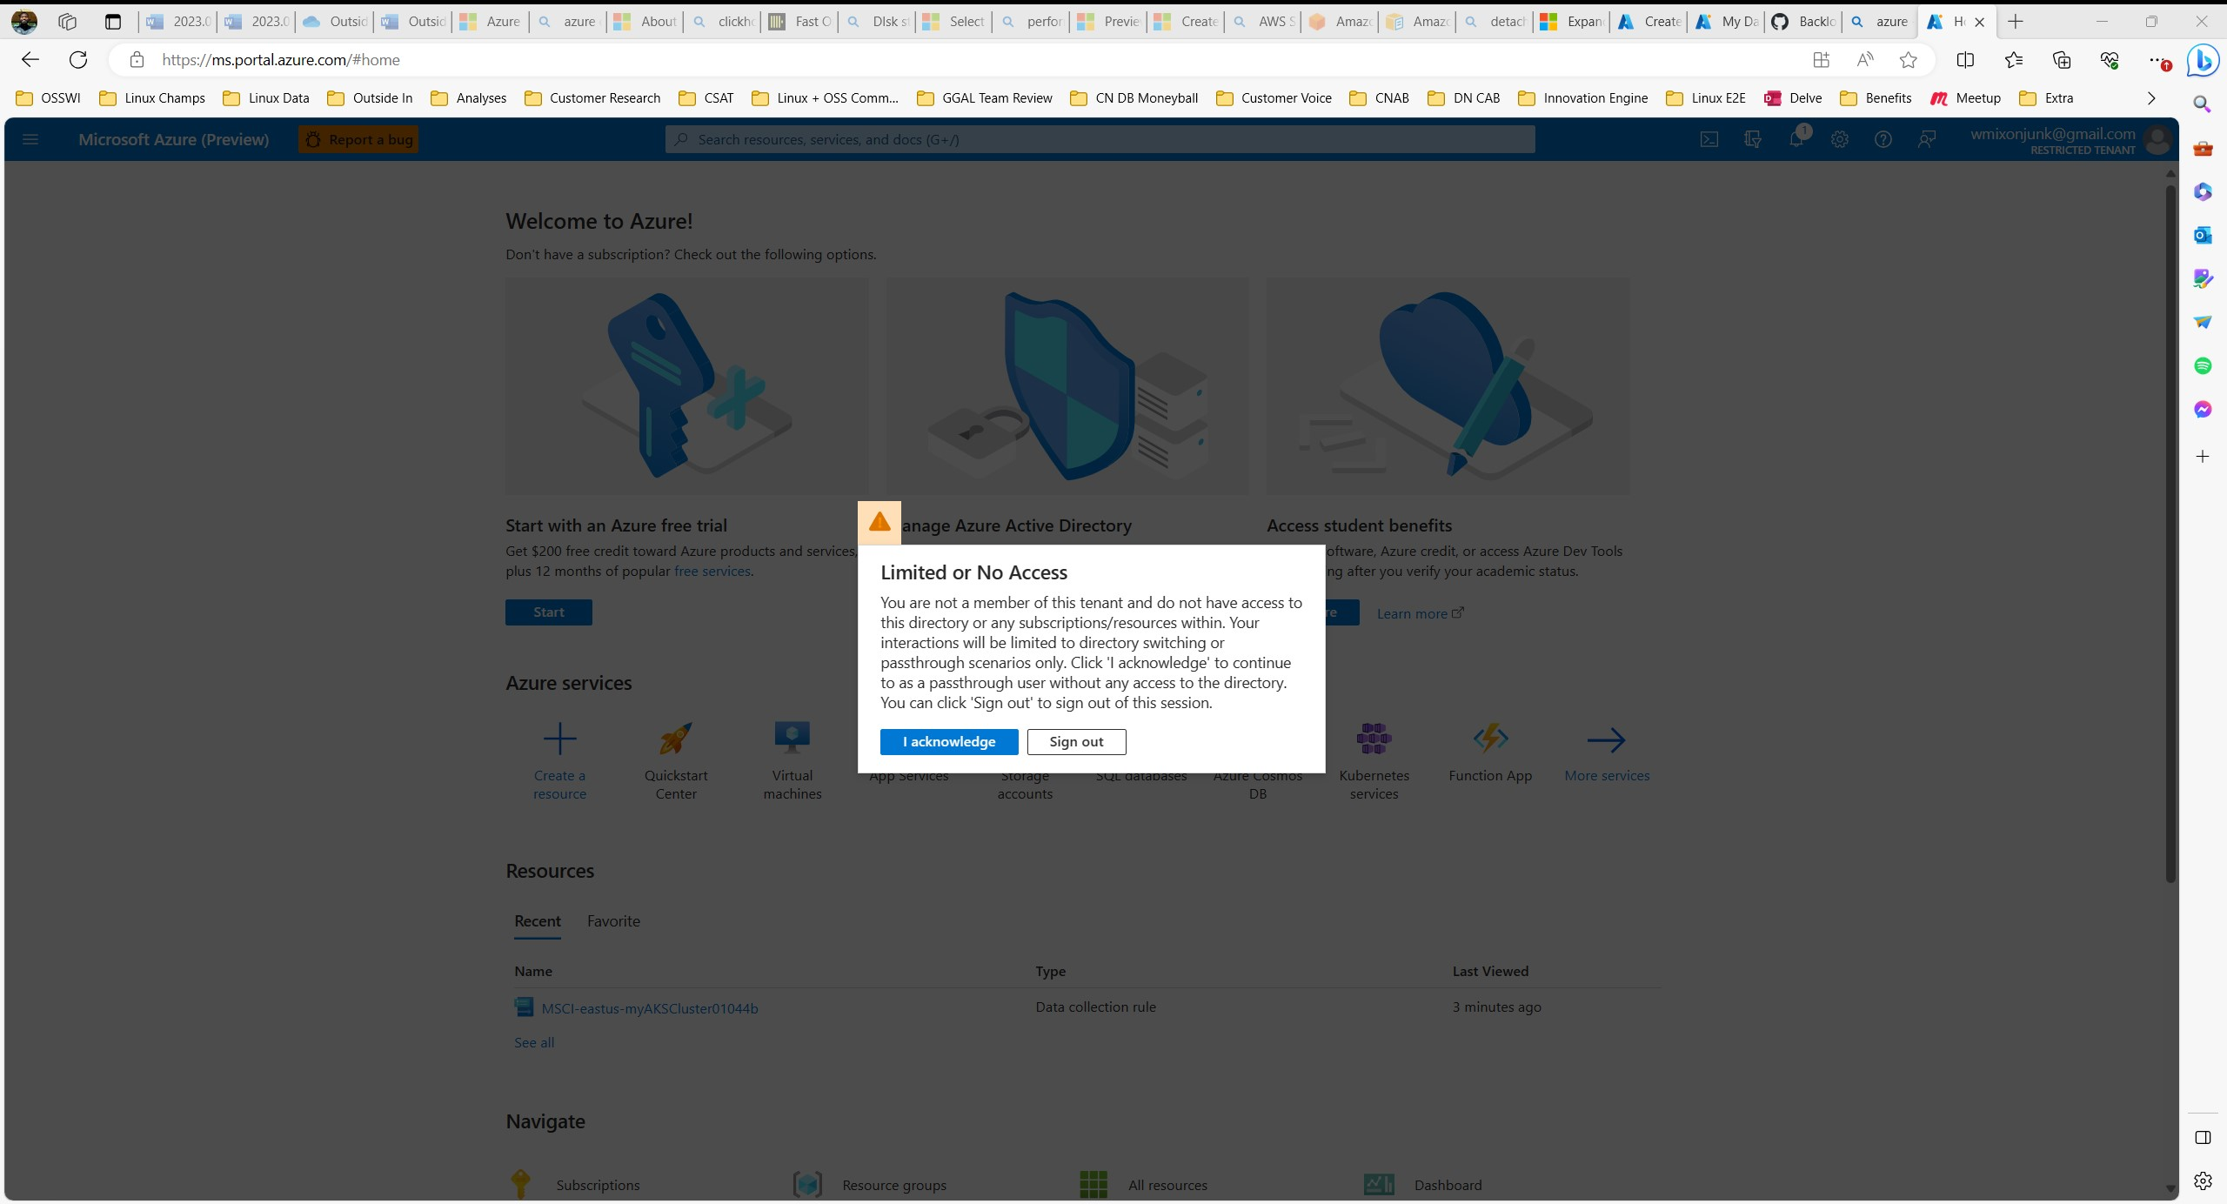The height and width of the screenshot is (1204, 2227).
Task: Open the directories and subscriptions filter icon
Action: tap(1752, 139)
